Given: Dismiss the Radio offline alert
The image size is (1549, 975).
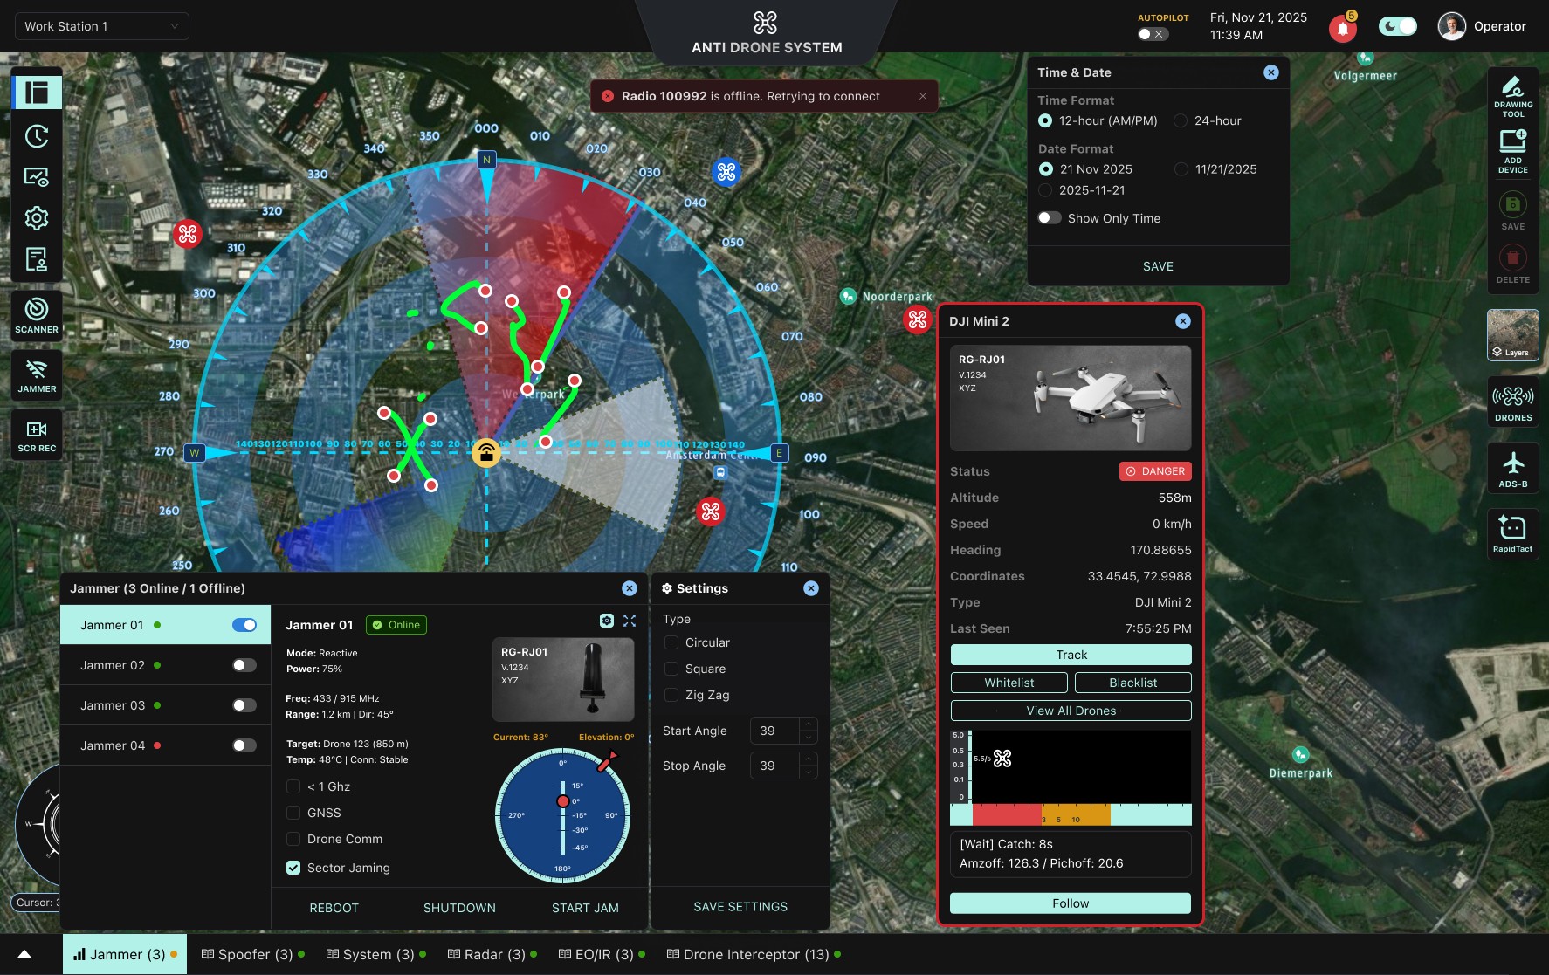Looking at the screenshot, I should (x=923, y=96).
